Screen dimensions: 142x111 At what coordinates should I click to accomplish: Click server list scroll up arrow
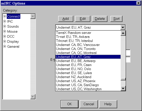point(123,33)
